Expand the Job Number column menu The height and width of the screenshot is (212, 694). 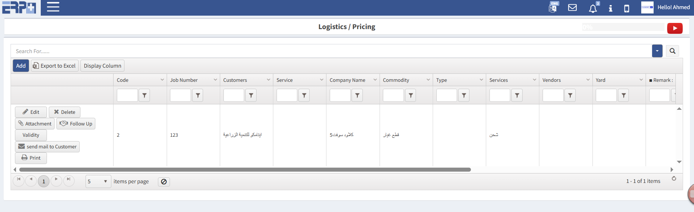(x=215, y=80)
